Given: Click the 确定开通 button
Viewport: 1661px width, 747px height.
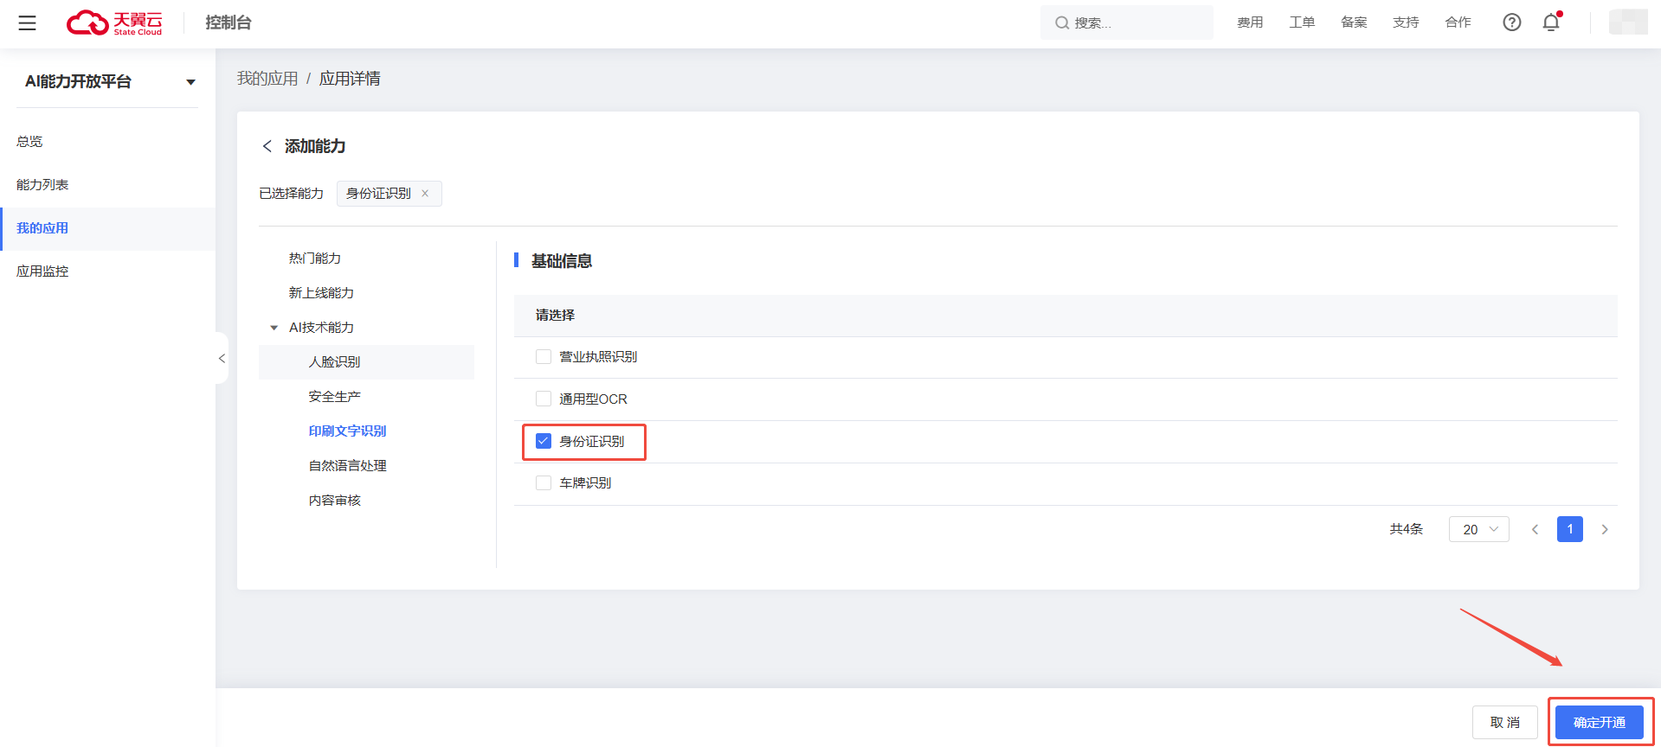Looking at the screenshot, I should 1600,723.
